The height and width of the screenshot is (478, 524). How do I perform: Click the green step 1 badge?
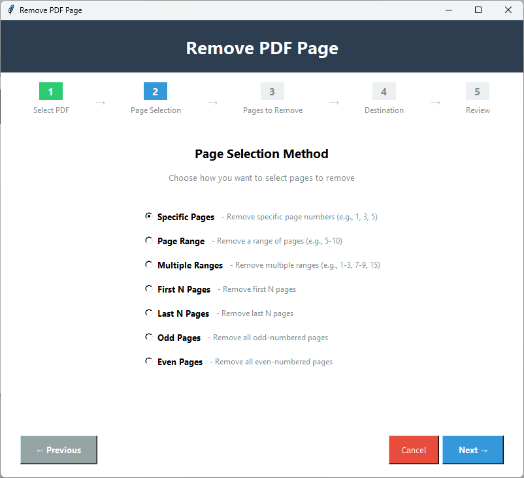[x=51, y=91]
